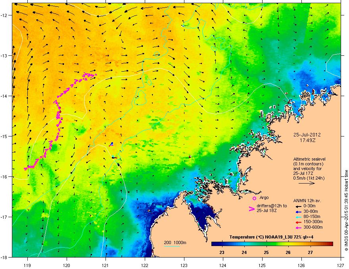Click the northeastern tip of the magenta drifter track
The width and height of the screenshot is (349, 269).
click(x=96, y=75)
